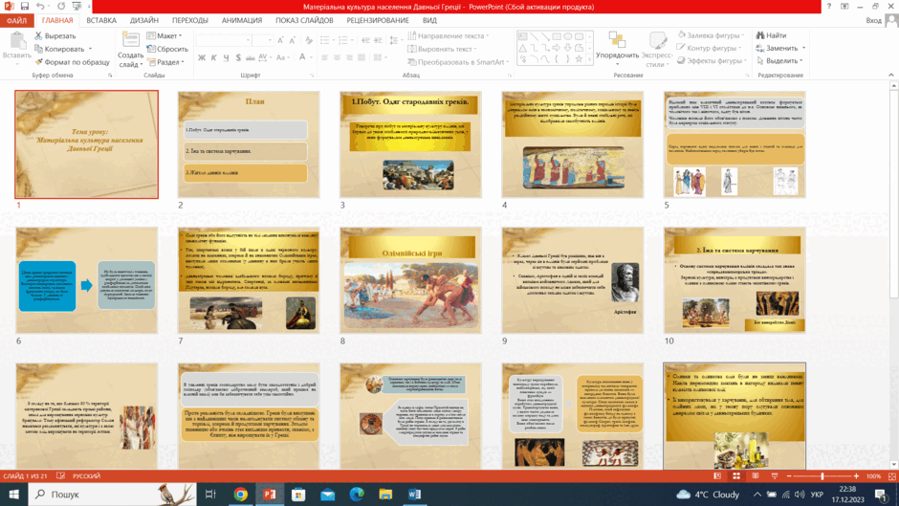Open Направление текста dropdown
This screenshot has width=899, height=506.
pyautogui.click(x=448, y=35)
